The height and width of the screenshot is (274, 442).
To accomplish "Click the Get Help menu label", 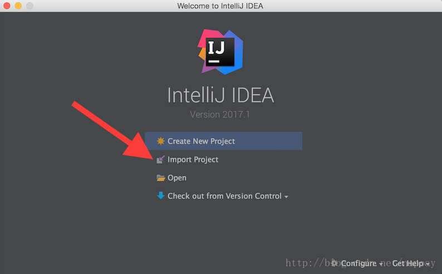I will (x=408, y=263).
